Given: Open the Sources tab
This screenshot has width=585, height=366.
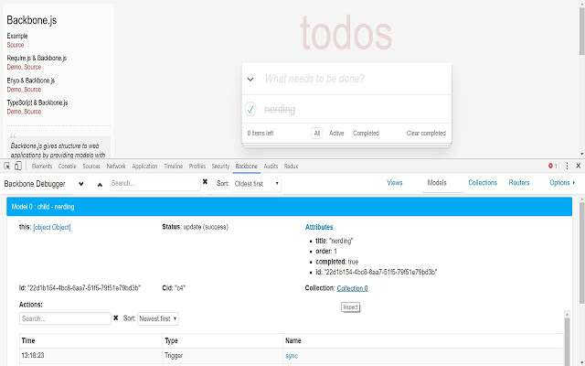Looking at the screenshot, I should (x=91, y=167).
